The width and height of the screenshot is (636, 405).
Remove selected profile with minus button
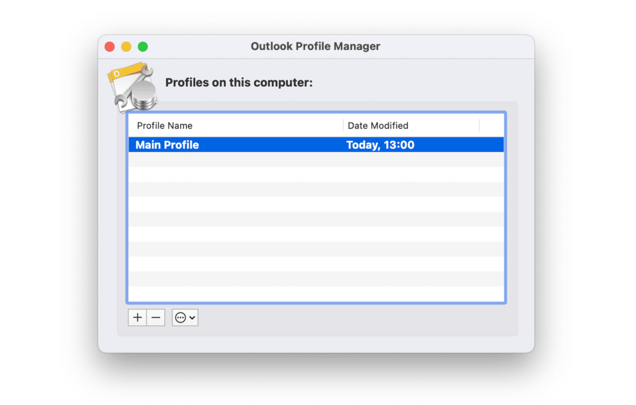156,317
